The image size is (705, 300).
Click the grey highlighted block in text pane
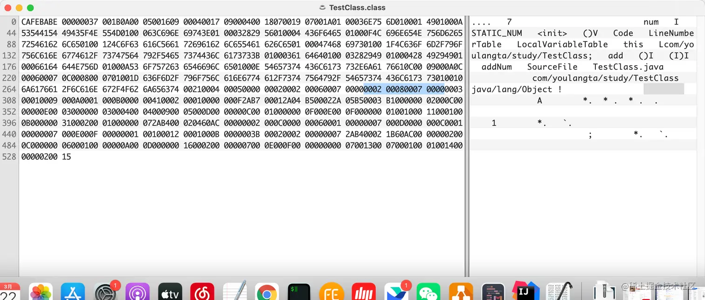point(664,89)
